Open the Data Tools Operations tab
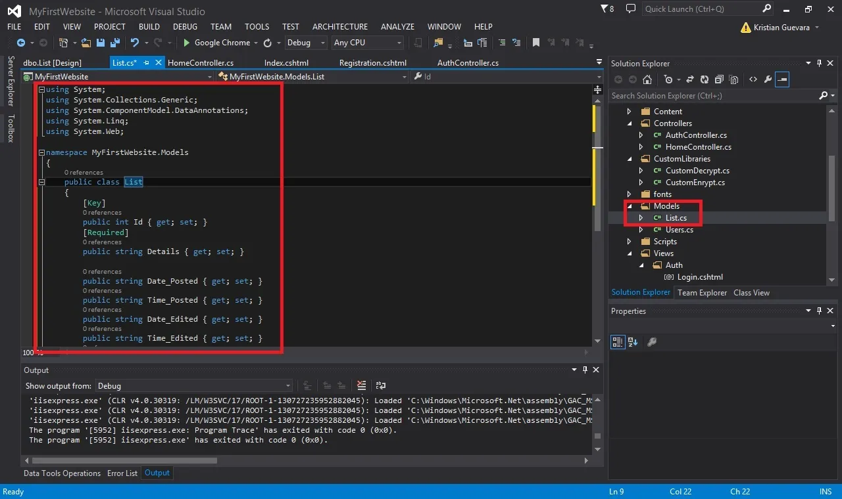This screenshot has height=499, width=842. 62,473
